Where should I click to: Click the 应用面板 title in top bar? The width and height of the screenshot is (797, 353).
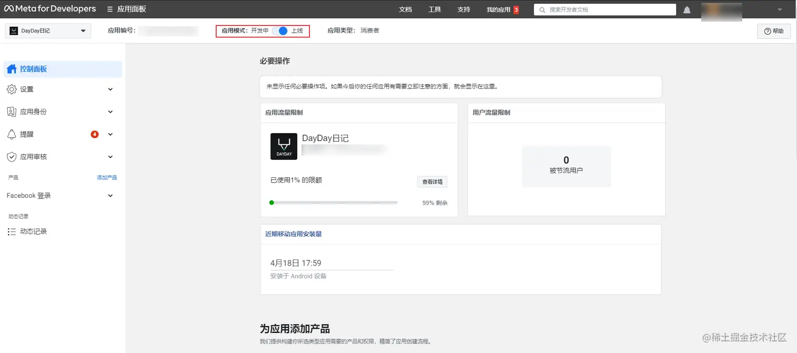click(131, 9)
